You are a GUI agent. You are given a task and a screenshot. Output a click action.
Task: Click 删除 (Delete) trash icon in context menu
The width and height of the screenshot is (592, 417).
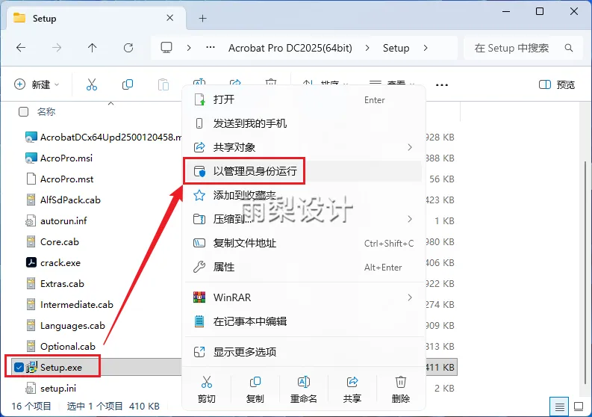click(x=401, y=382)
